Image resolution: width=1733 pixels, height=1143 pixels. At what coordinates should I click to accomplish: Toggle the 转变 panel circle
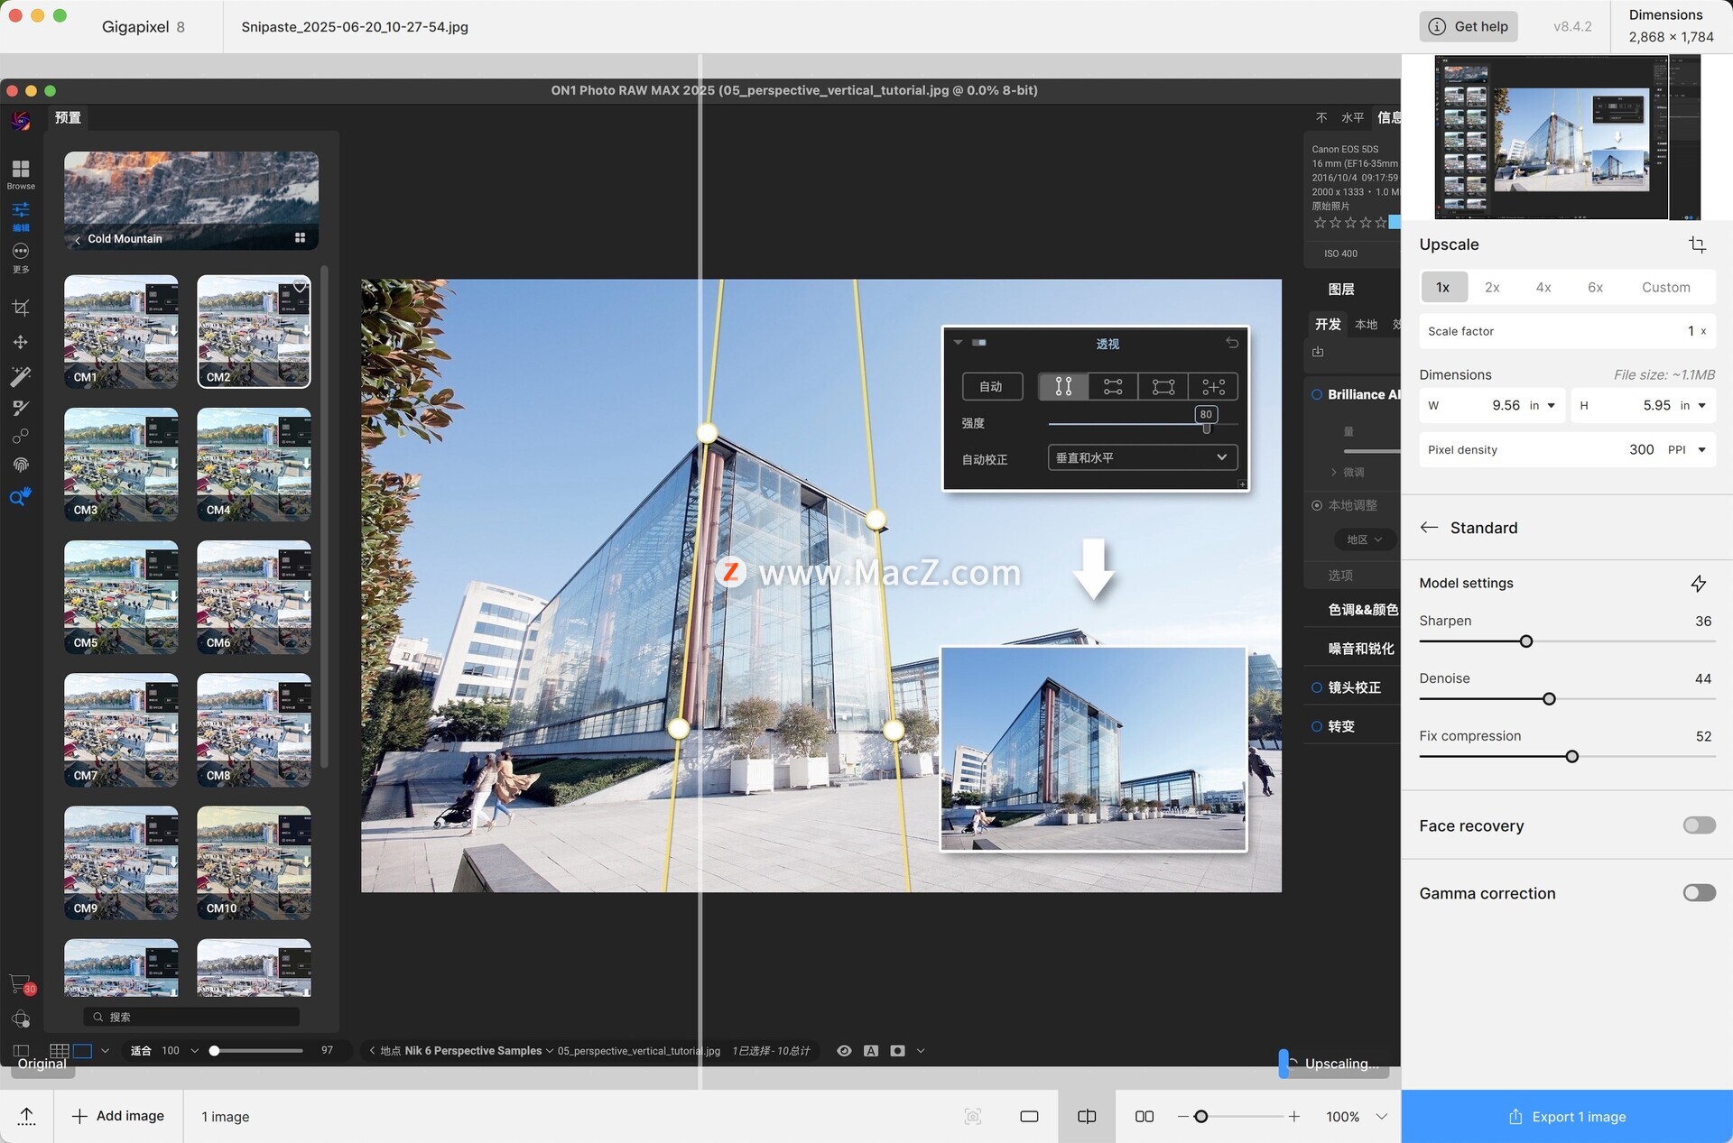tap(1317, 726)
